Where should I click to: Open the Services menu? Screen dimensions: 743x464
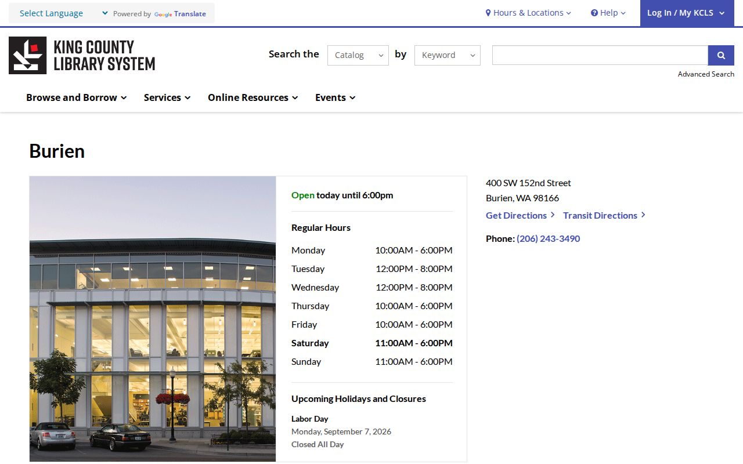pos(167,97)
